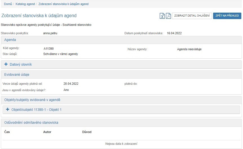Click the Nejsou data k zobrazení row
The width and height of the screenshot is (243, 149).
click(x=121, y=144)
